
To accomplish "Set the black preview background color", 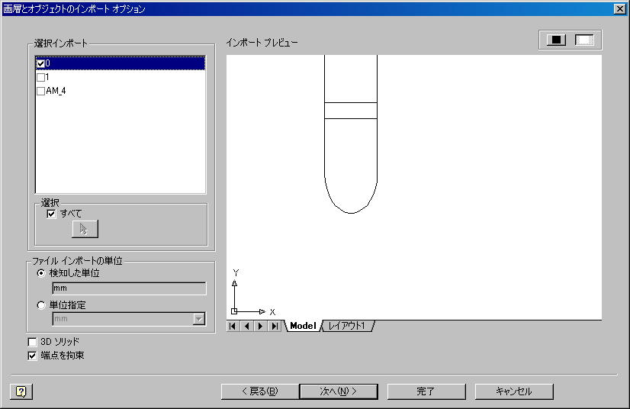I will coord(556,40).
